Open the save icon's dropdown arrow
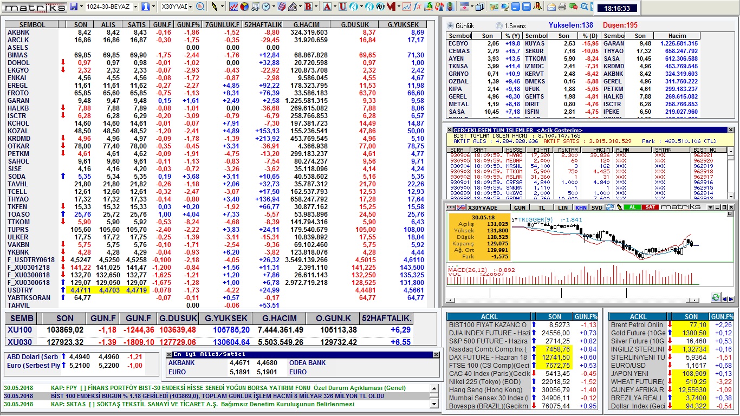Viewport: 740px width, 416px height. point(81,6)
